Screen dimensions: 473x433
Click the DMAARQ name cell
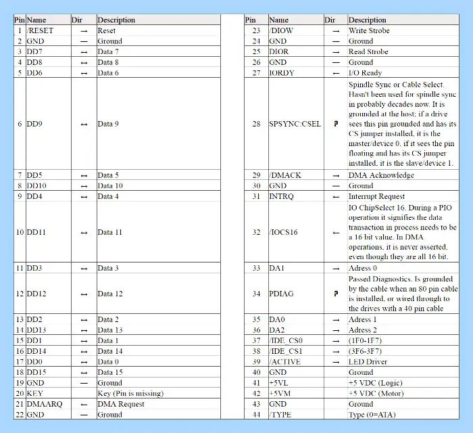click(49, 404)
